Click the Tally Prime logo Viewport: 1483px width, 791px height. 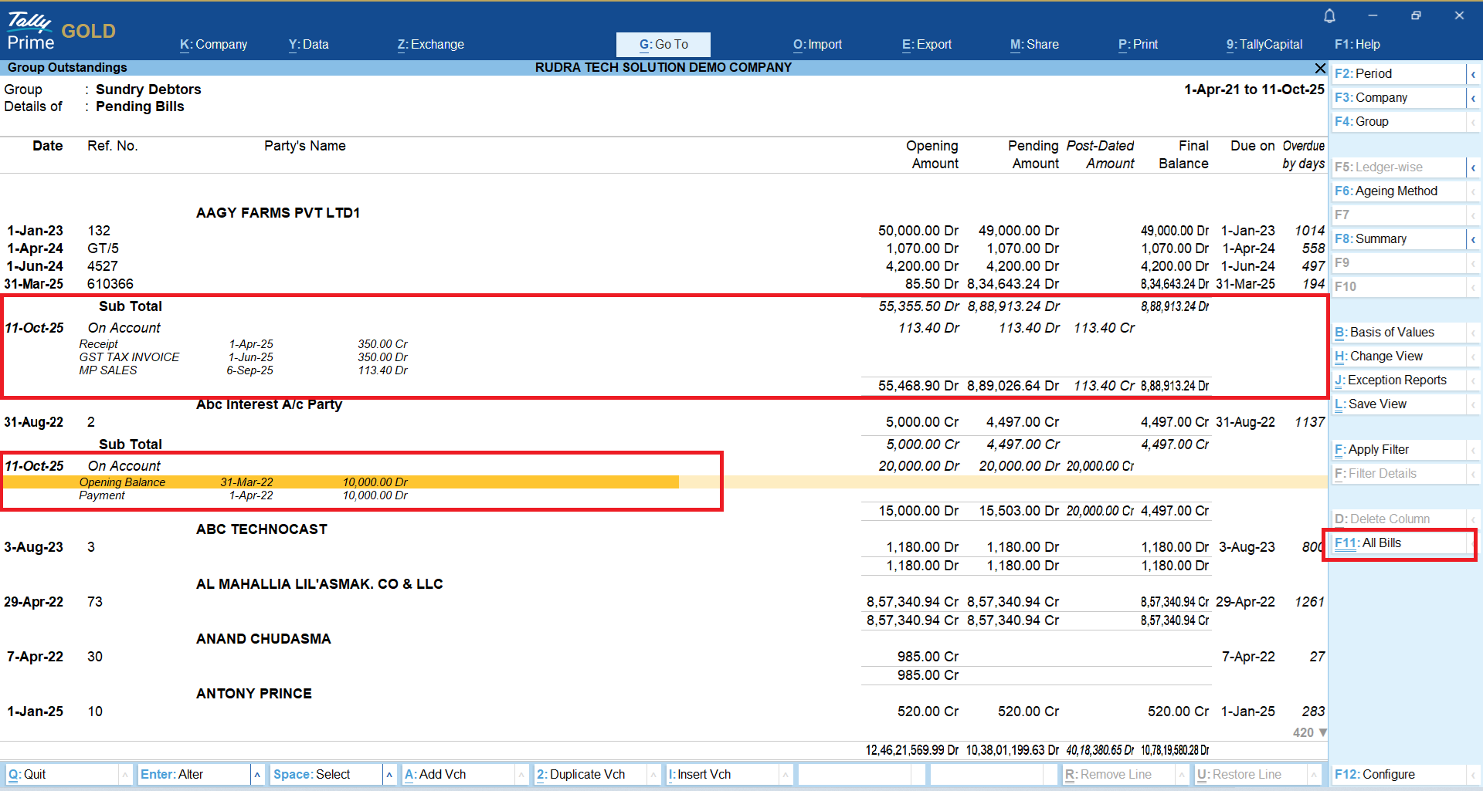(x=31, y=31)
